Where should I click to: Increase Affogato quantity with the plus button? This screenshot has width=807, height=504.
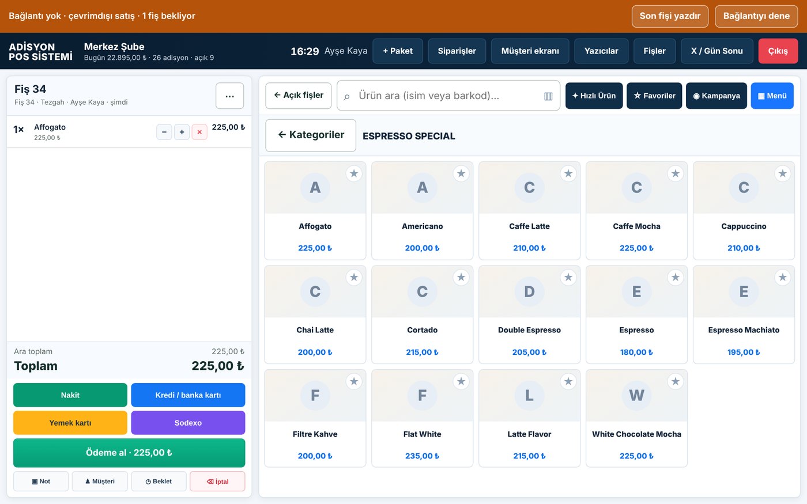pos(182,132)
